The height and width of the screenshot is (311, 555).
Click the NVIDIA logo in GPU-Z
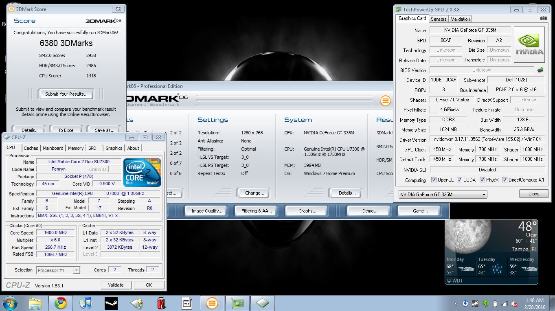click(529, 45)
